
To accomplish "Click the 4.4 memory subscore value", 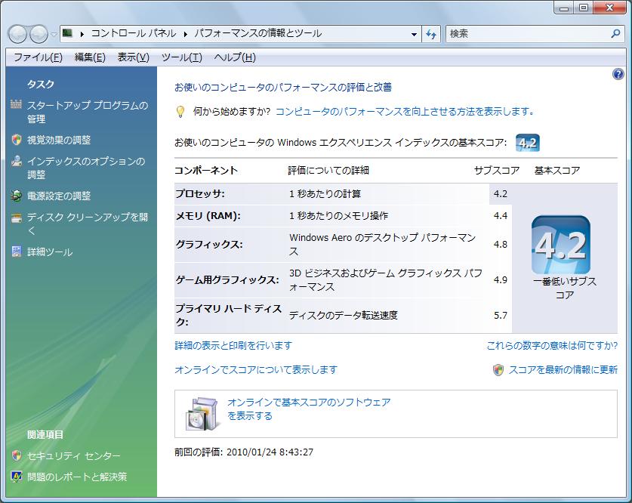I will coord(500,216).
